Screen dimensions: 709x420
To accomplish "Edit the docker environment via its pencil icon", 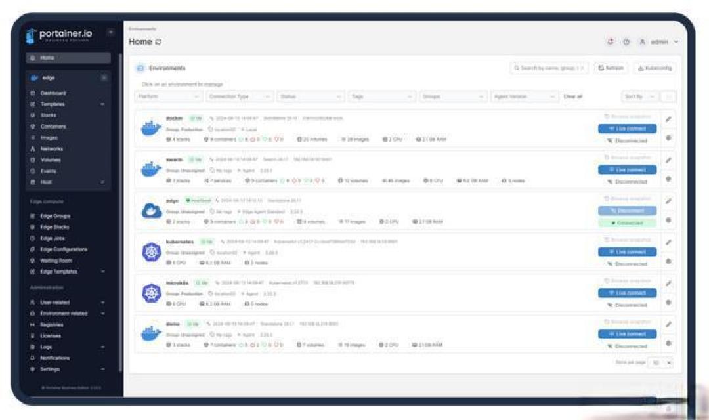I will point(668,119).
